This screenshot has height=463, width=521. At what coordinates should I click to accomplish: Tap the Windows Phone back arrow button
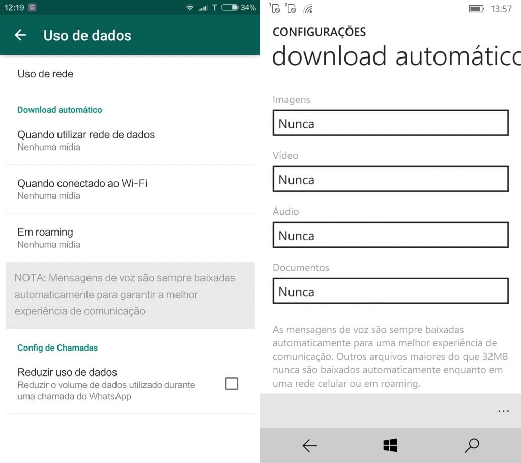310,445
